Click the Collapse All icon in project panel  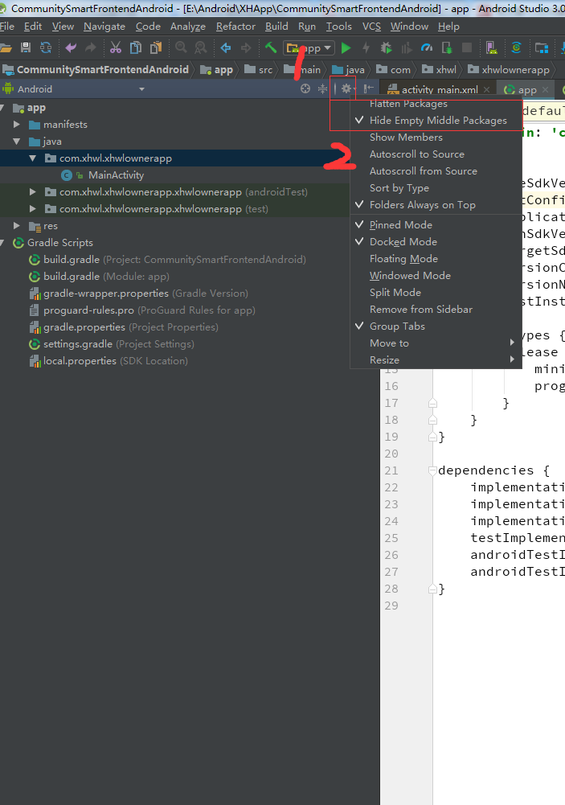[322, 88]
